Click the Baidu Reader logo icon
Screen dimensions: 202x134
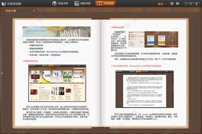[x=4, y=4]
